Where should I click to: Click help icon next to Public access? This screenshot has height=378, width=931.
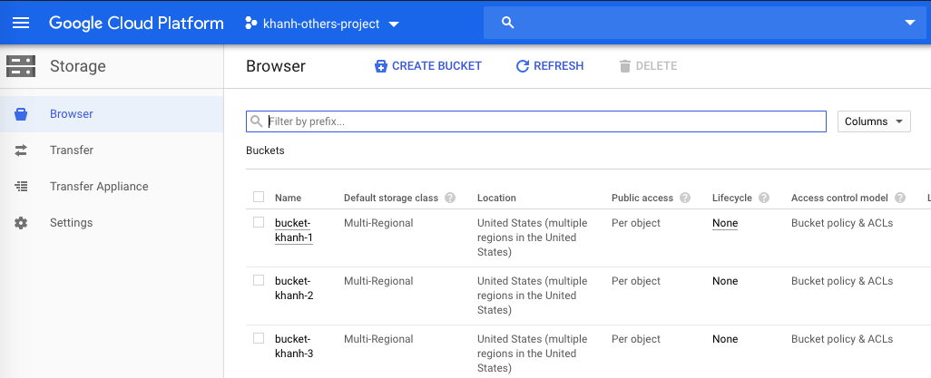(685, 198)
